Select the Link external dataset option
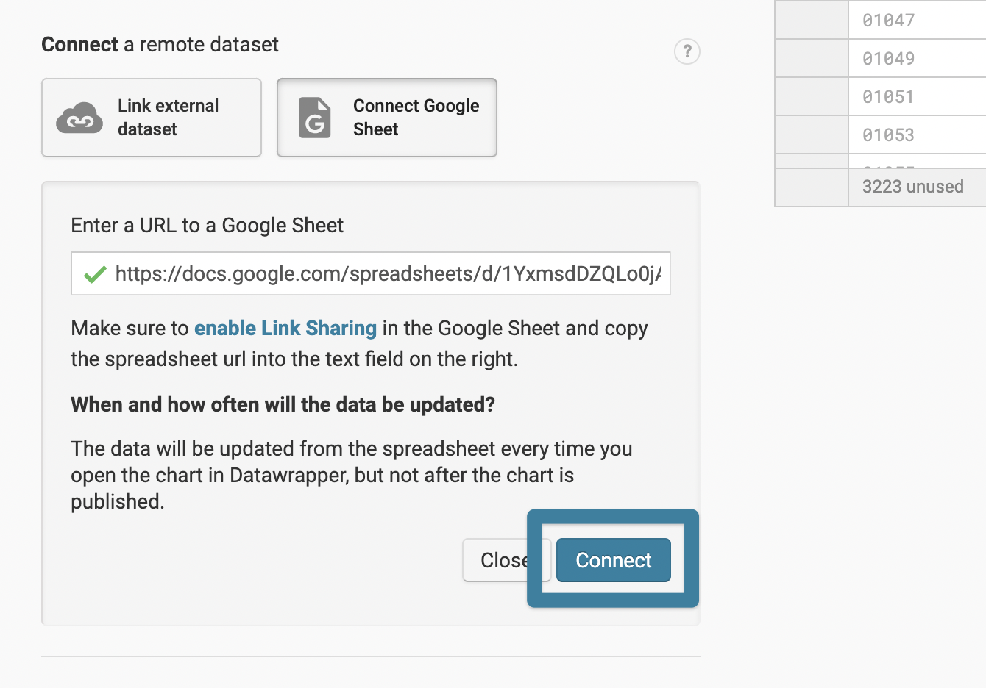986x688 pixels. (151, 118)
